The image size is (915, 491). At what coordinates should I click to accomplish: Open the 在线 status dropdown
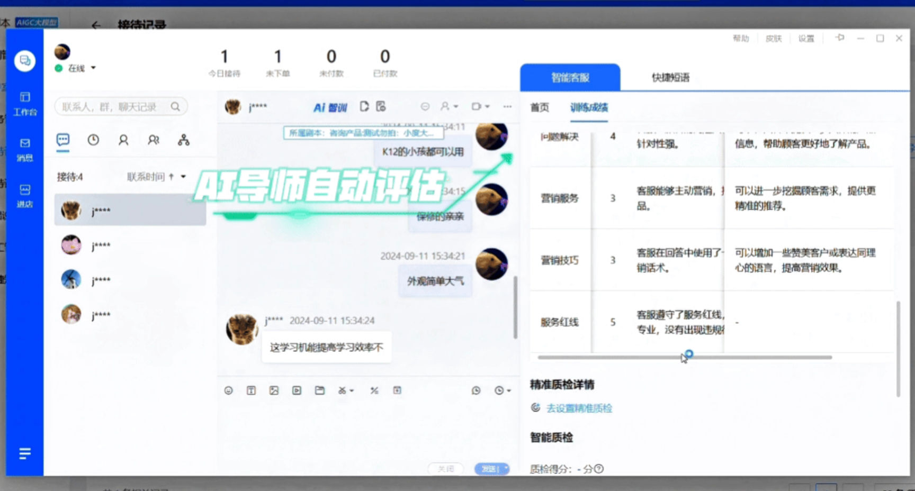point(93,68)
